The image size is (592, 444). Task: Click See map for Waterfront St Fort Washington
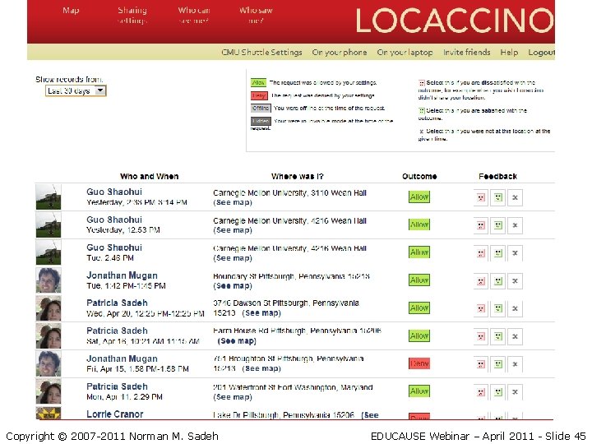pos(233,397)
